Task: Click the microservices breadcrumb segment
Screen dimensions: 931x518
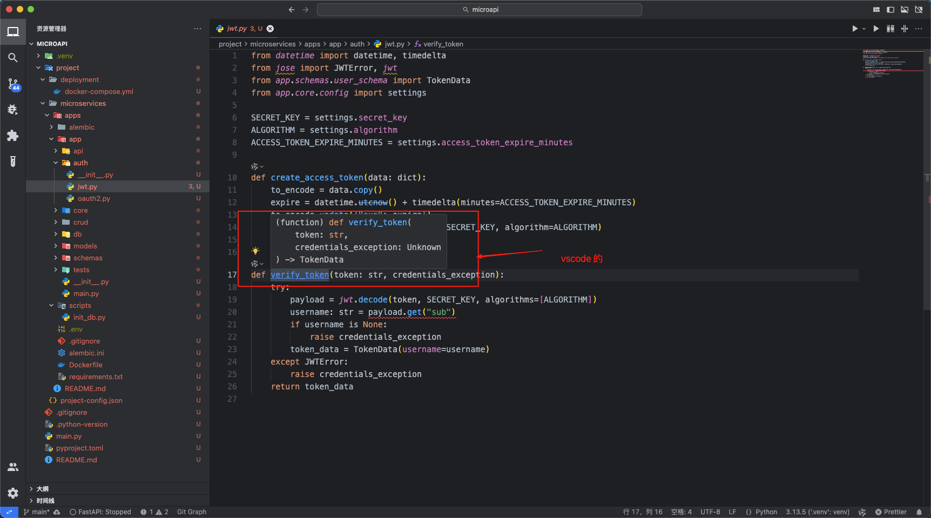Action: click(273, 44)
